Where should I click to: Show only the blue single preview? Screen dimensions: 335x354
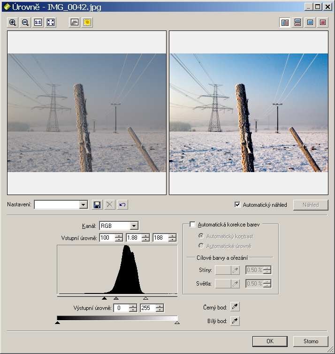pos(310,23)
